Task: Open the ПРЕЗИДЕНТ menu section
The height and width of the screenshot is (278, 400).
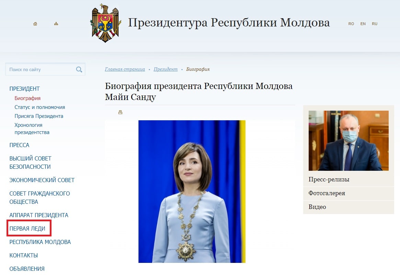Action: [x=24, y=89]
